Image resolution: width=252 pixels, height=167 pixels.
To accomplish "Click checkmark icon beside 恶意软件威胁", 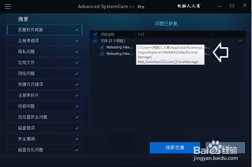I will coord(77,30).
